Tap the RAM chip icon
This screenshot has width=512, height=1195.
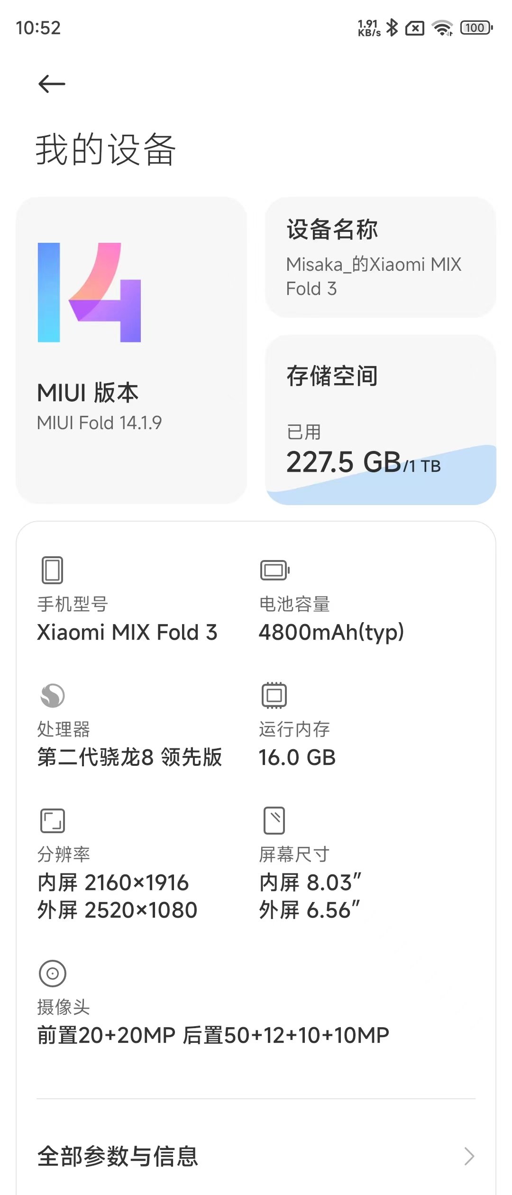[274, 696]
